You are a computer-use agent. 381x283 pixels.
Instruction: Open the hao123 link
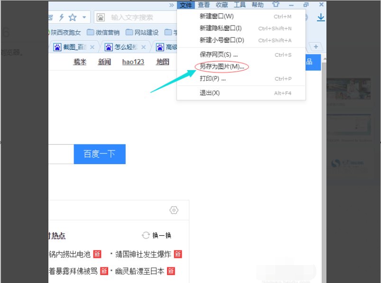coord(132,62)
